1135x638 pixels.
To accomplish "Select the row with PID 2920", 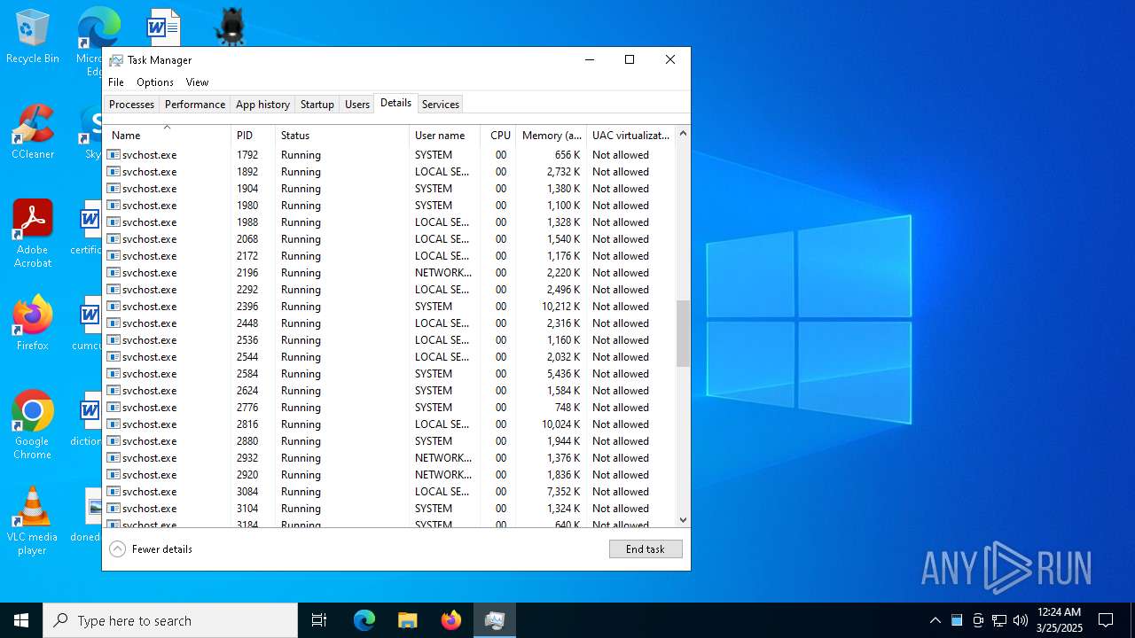I will pyautogui.click(x=389, y=475).
